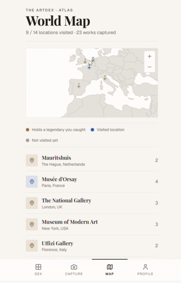Image resolution: width=181 pixels, height=283 pixels.
Task: Click the blue visited legend dot
Action: pos(92,130)
